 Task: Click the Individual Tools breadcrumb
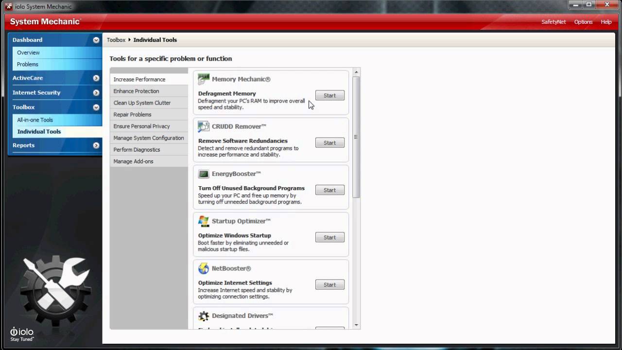155,40
